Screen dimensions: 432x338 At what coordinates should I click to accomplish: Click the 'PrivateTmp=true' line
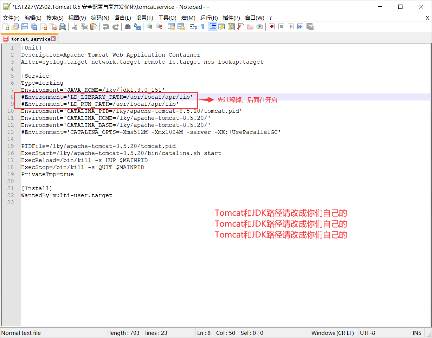tap(47, 174)
